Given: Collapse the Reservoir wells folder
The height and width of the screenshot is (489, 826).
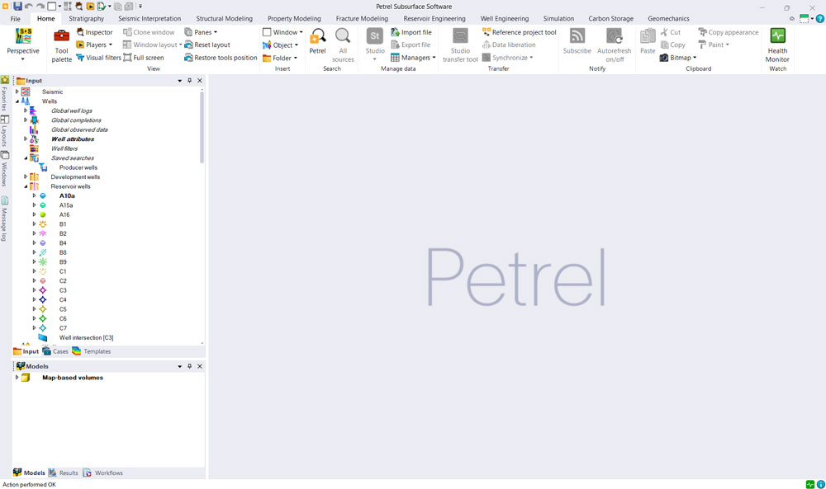Looking at the screenshot, I should click(26, 186).
